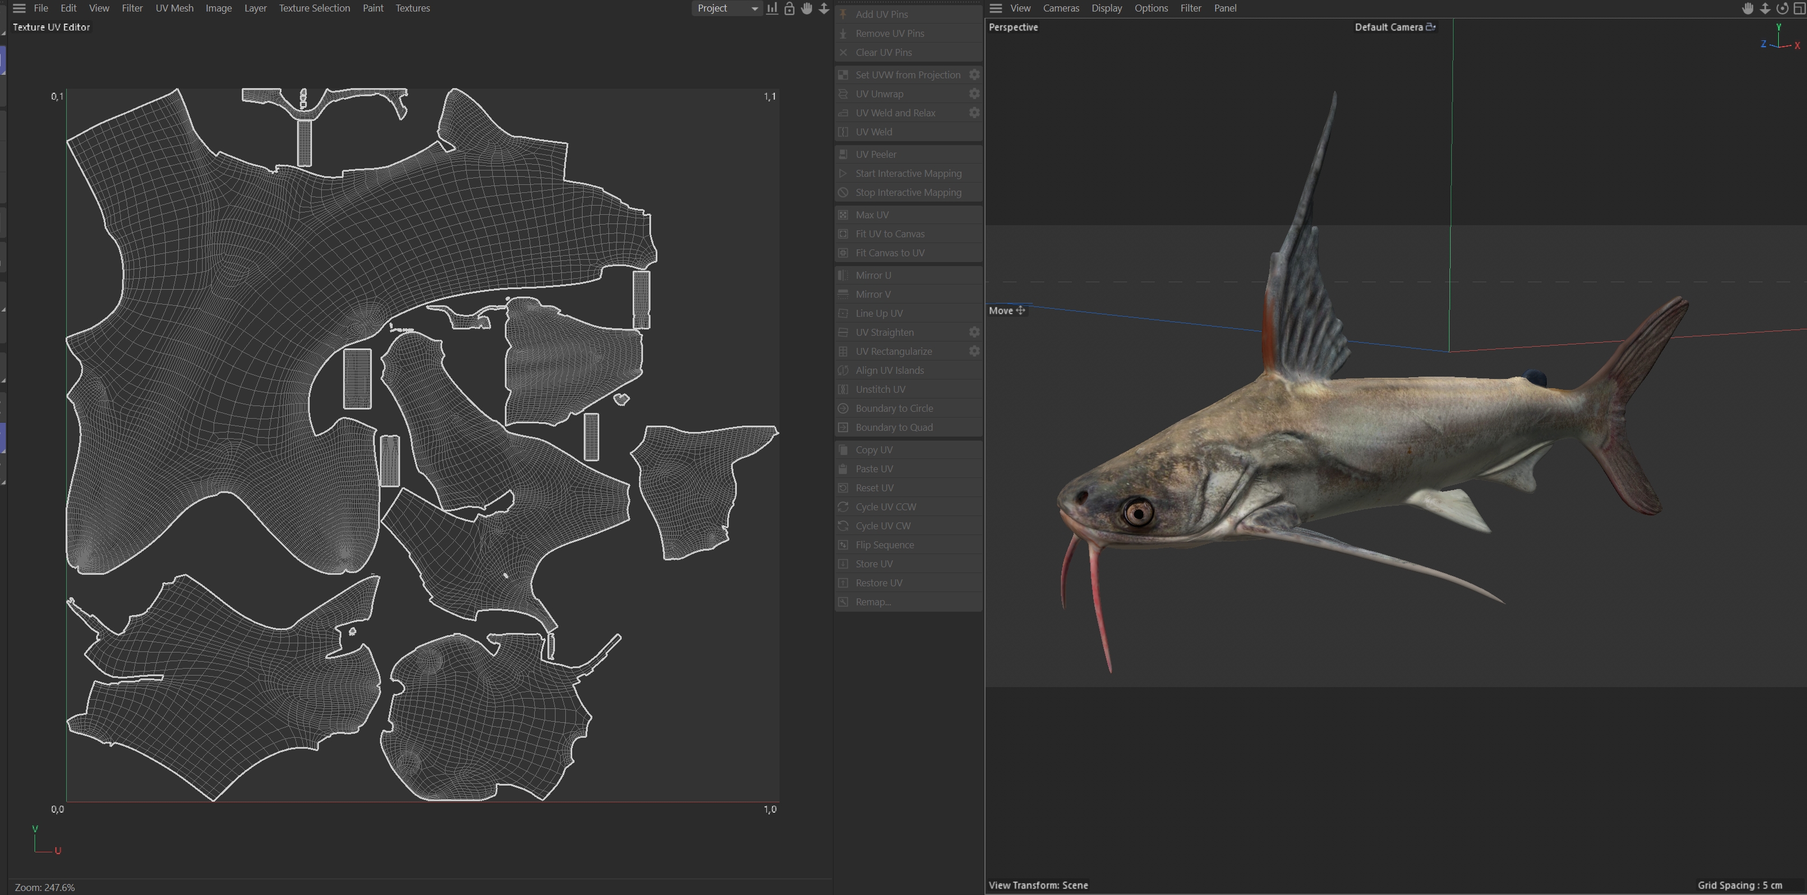Open UV Straighten options gear
This screenshot has height=895, width=1807.
(x=973, y=332)
